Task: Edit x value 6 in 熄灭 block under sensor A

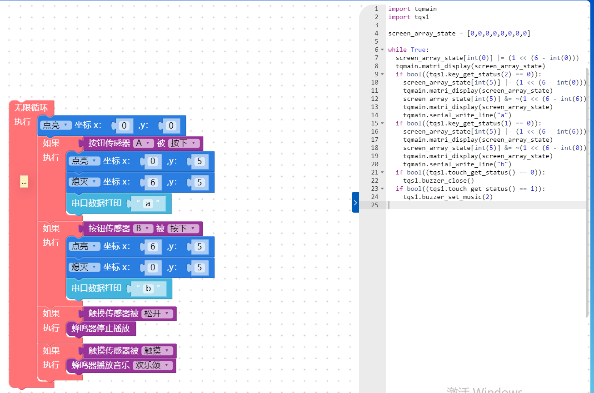Action: coord(153,182)
